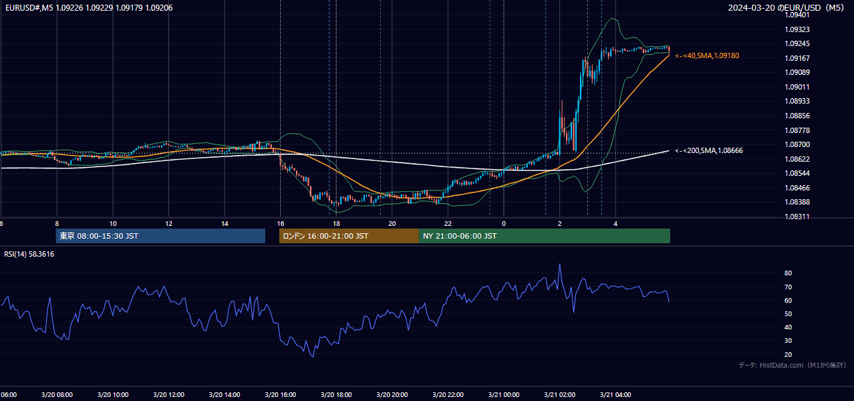Click price level 1.08700 on price axis
Image resolution: width=854 pixels, height=401 pixels.
[x=797, y=144]
